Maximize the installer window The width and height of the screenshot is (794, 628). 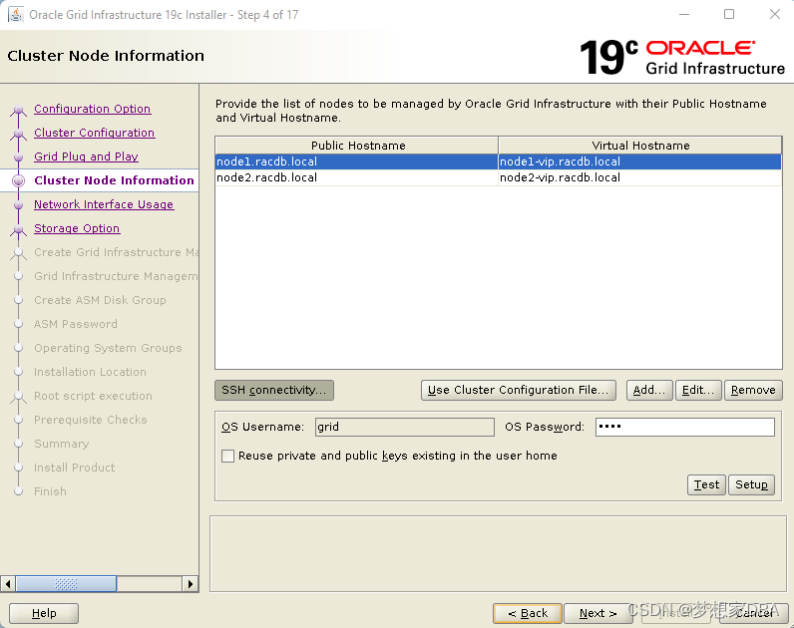[729, 14]
